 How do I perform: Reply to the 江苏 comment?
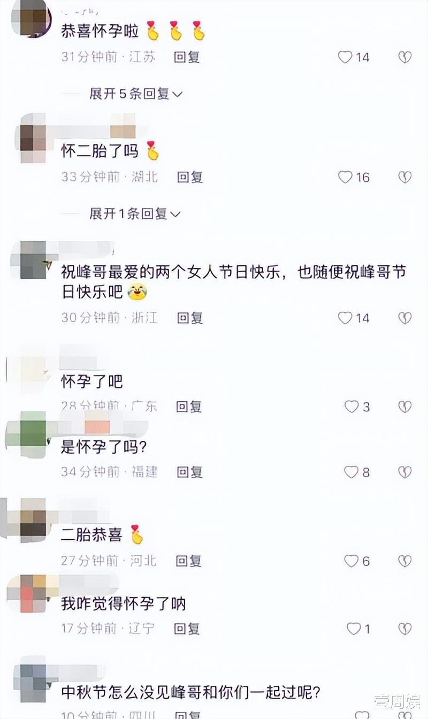tap(187, 57)
